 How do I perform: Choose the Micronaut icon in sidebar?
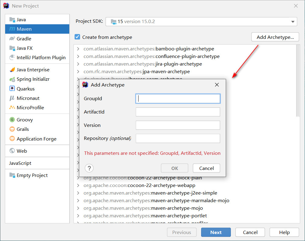(12, 98)
